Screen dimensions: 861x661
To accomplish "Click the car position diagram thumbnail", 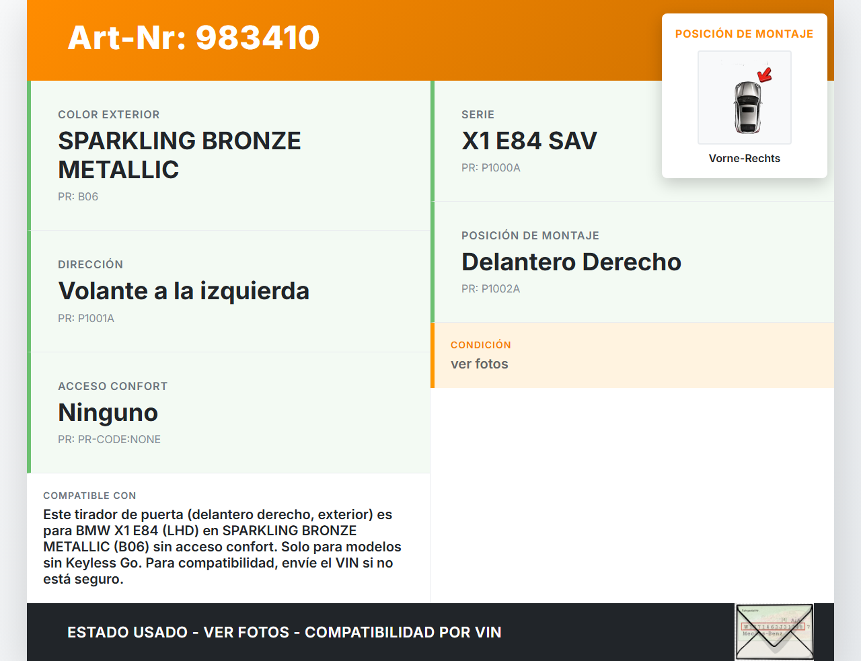I will 745,98.
